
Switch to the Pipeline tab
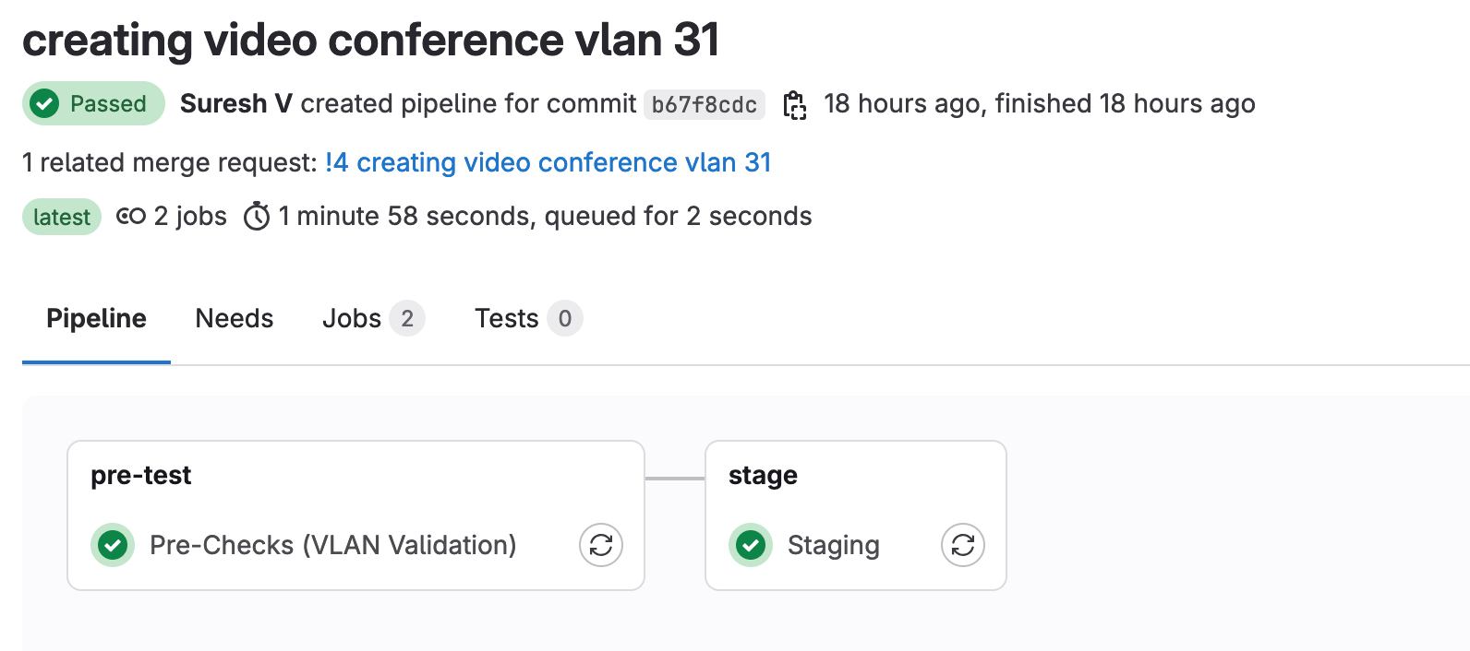[x=96, y=319]
